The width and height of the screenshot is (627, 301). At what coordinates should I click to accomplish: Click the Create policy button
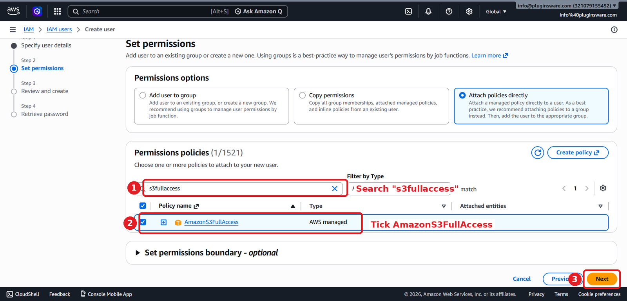point(578,152)
